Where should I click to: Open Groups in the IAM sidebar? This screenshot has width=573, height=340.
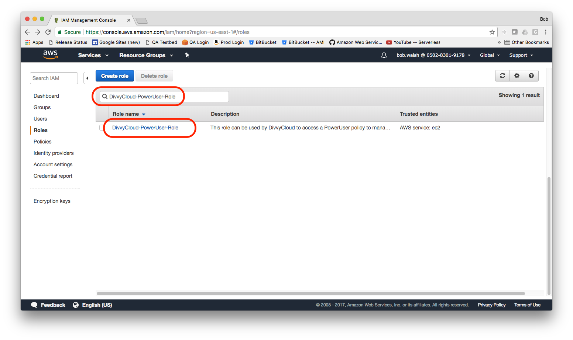42,107
